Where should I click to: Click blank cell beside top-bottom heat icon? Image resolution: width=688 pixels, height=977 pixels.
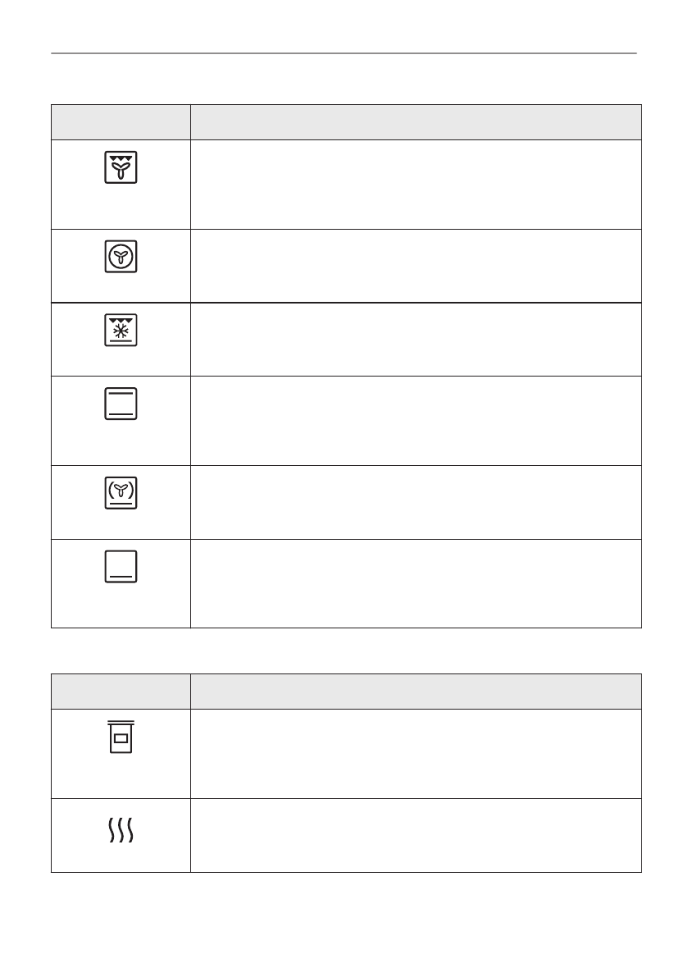coord(416,421)
